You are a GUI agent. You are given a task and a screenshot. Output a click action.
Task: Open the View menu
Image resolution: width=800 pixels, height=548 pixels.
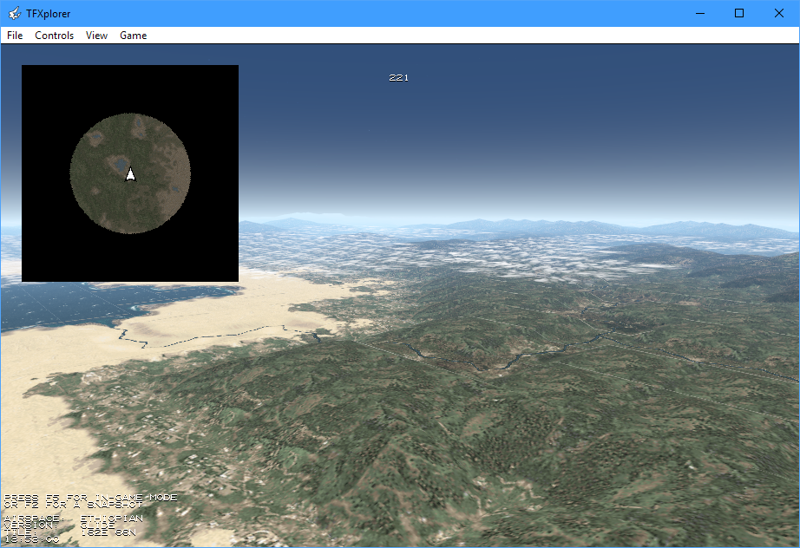[96, 36]
